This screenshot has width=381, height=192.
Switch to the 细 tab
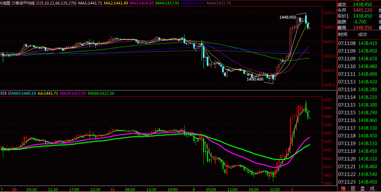pyautogui.click(x=343, y=188)
